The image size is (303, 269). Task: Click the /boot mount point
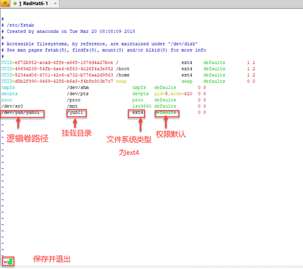(x=123, y=69)
